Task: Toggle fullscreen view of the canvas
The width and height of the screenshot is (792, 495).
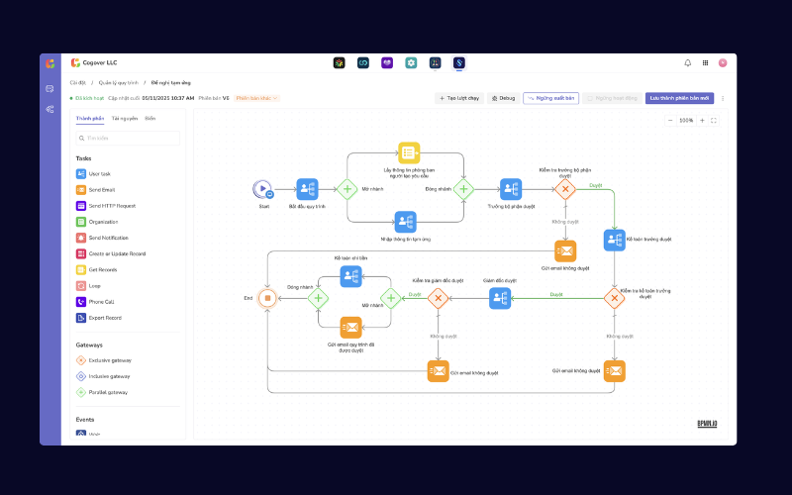Action: [714, 121]
